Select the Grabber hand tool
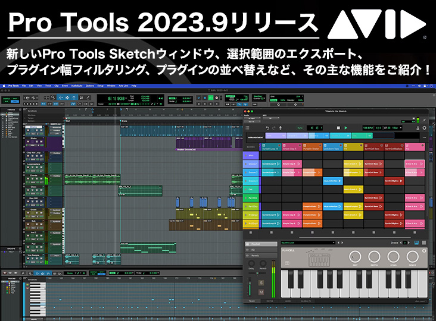Screen dimensions: 436x321 [74, 97]
